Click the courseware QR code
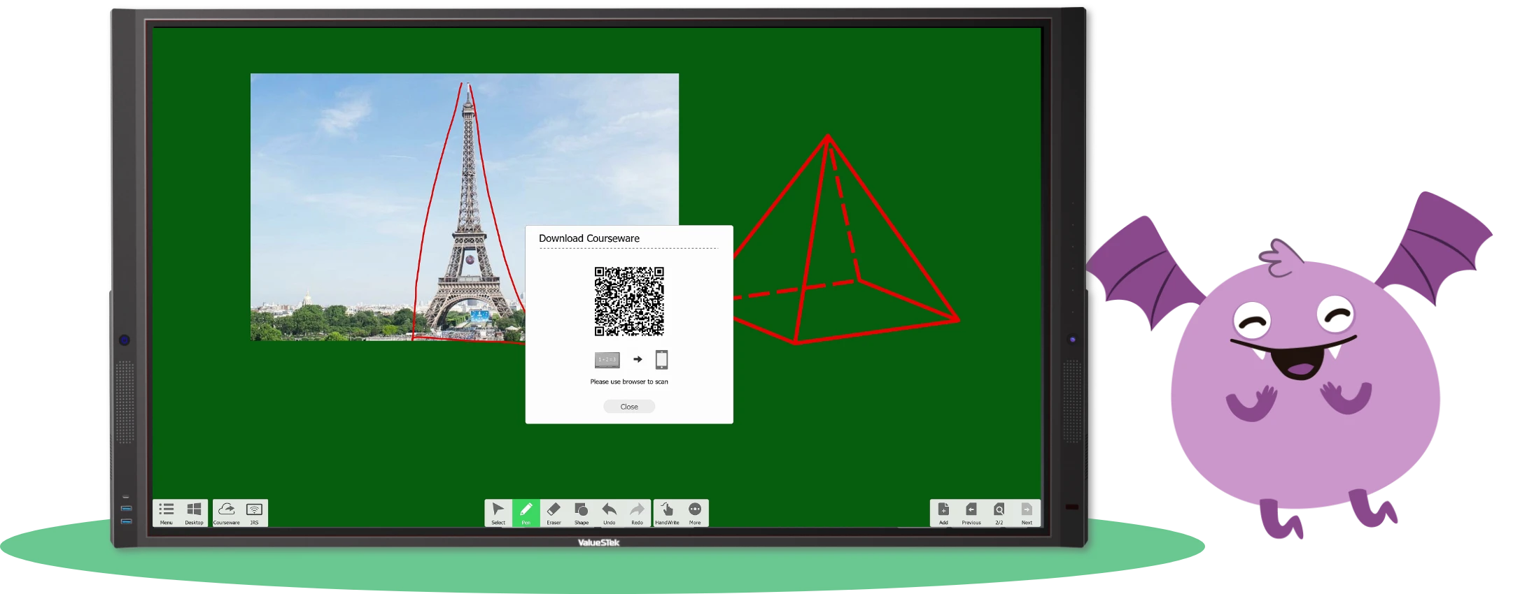 coord(629,301)
